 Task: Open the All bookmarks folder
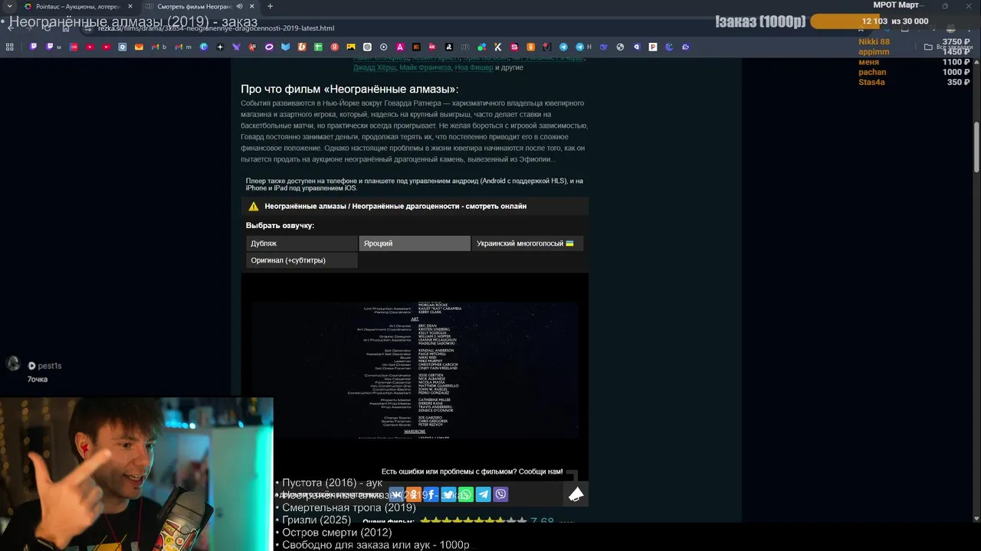tap(949, 47)
